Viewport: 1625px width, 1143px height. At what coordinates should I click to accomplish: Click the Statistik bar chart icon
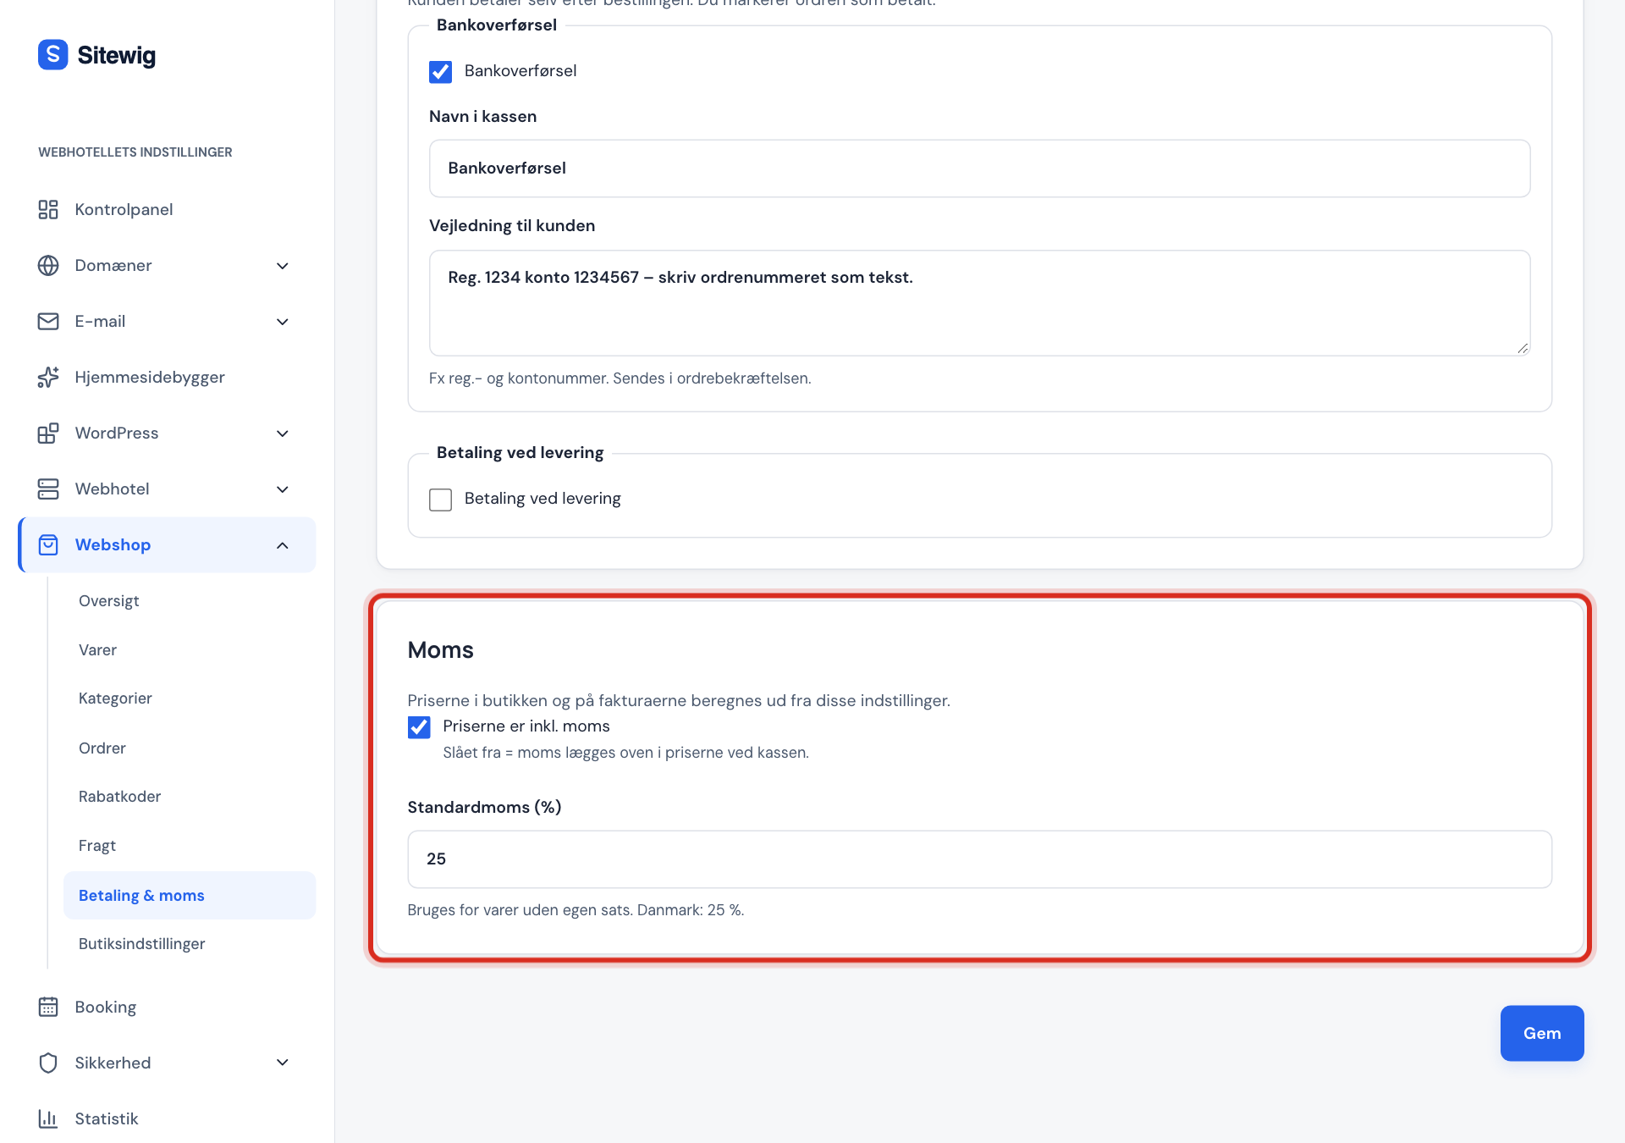click(48, 1118)
